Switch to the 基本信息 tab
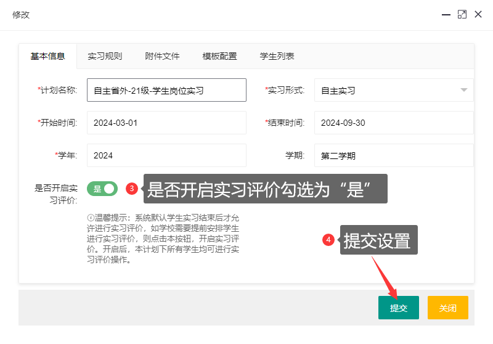Image resolution: width=493 pixels, height=344 pixels. point(47,56)
